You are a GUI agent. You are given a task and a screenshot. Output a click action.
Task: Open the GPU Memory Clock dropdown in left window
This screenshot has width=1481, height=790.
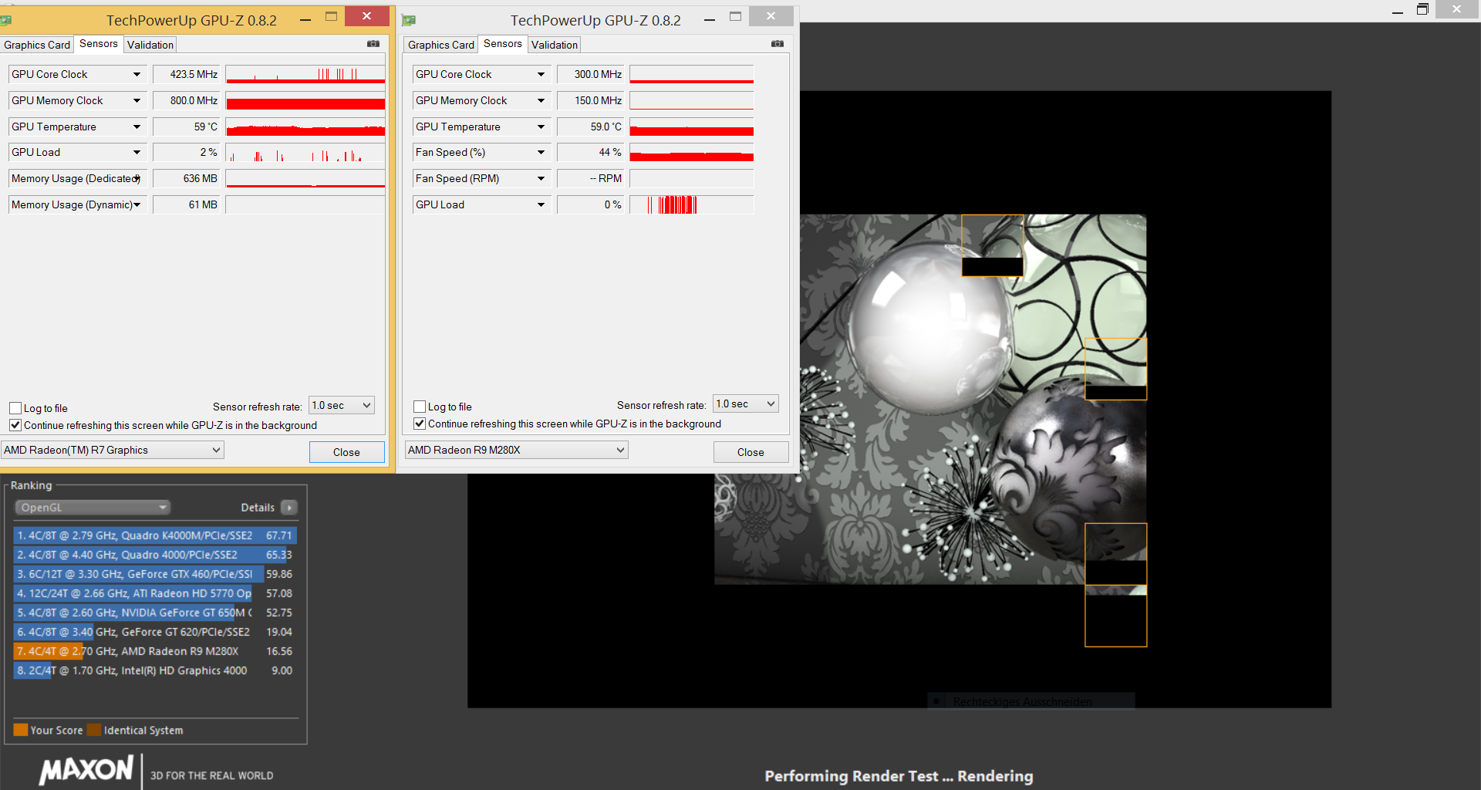pos(137,101)
